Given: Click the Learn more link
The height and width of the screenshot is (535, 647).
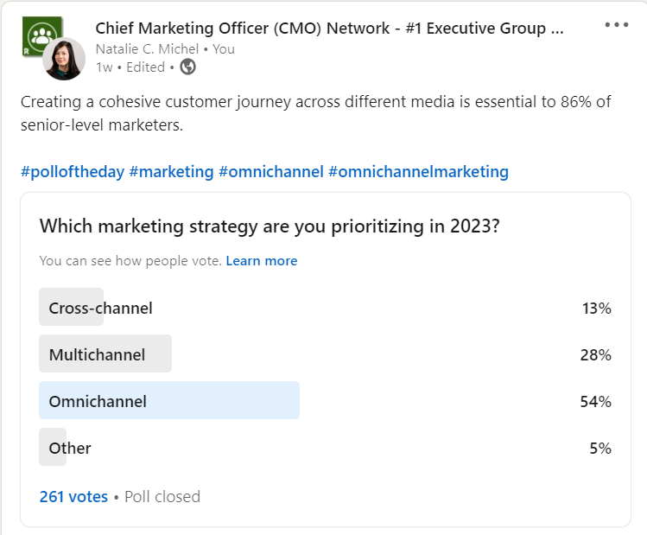Looking at the screenshot, I should pyautogui.click(x=261, y=260).
